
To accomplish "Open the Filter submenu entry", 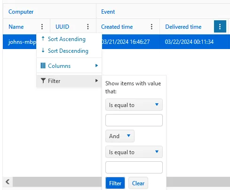I will (x=69, y=81).
